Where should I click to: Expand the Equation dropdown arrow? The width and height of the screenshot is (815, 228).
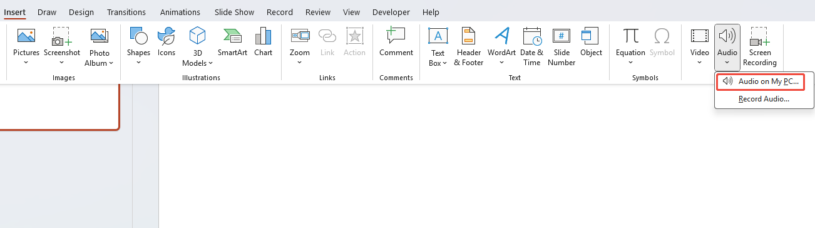(x=630, y=63)
